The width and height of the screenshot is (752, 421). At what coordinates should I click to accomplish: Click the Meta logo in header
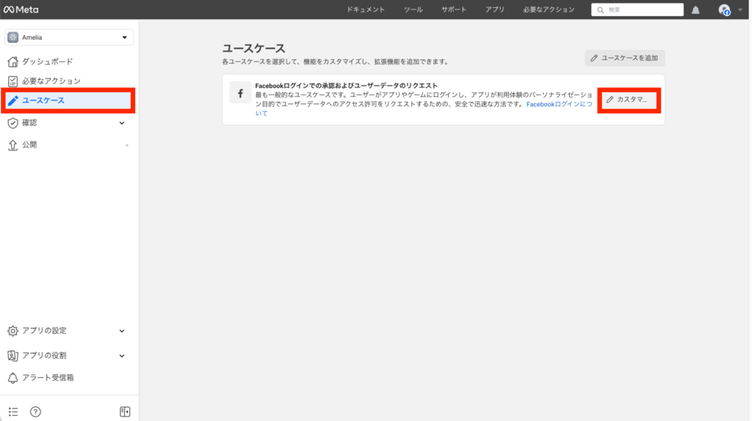point(21,10)
